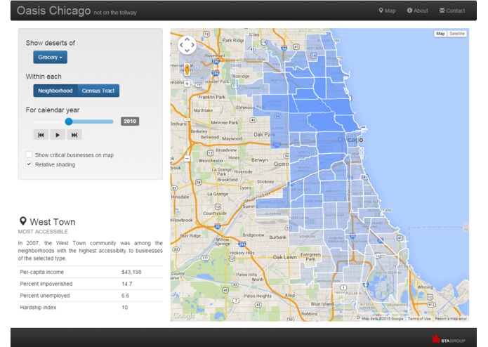
Task: Click the Percent impoverished value 14.7
Action: pos(126,284)
